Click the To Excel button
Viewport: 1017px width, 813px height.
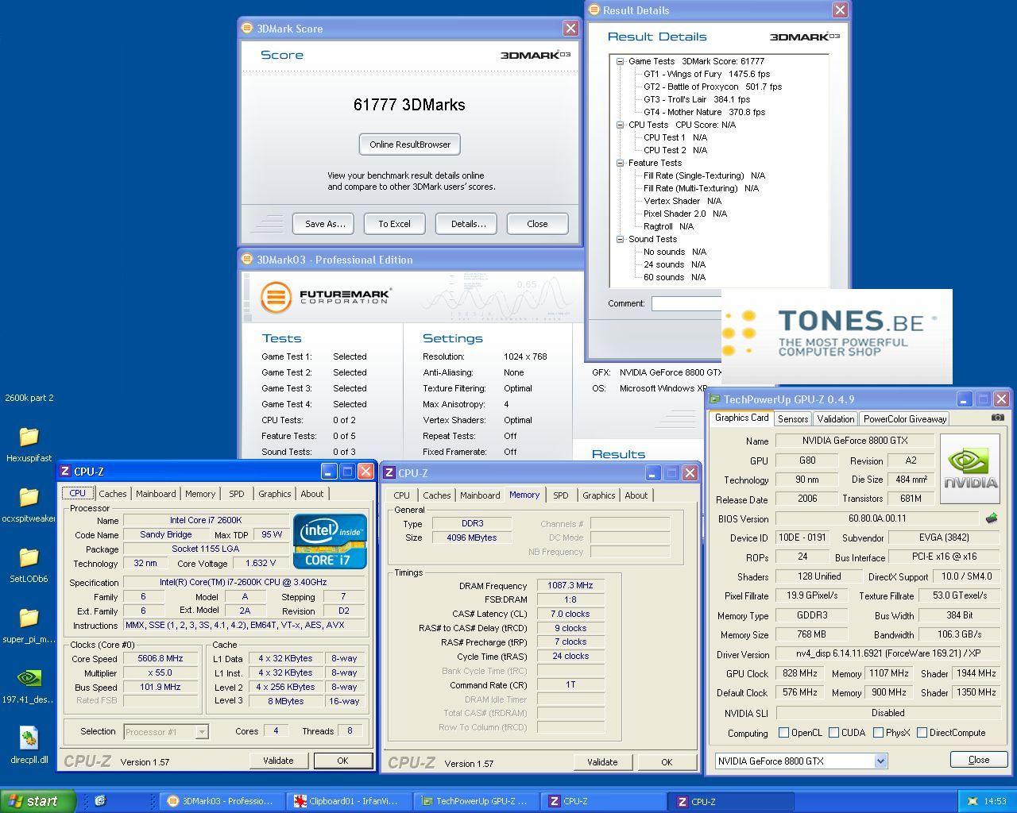(x=394, y=224)
